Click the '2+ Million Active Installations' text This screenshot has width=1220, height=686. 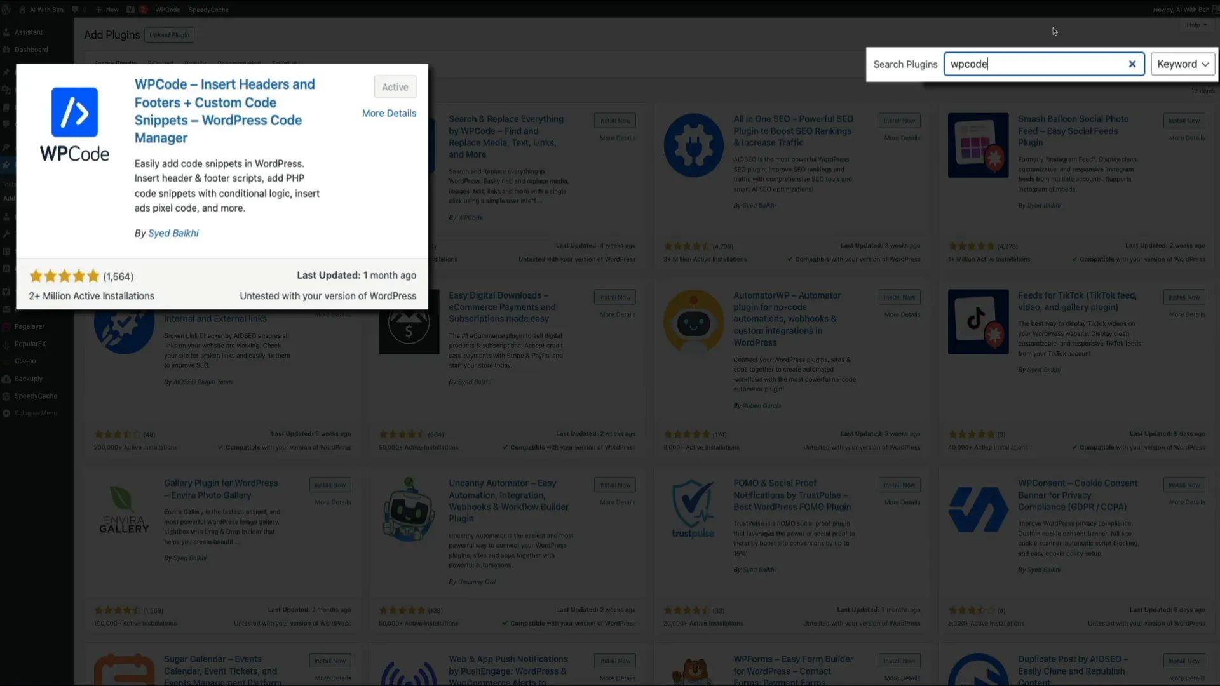click(91, 296)
